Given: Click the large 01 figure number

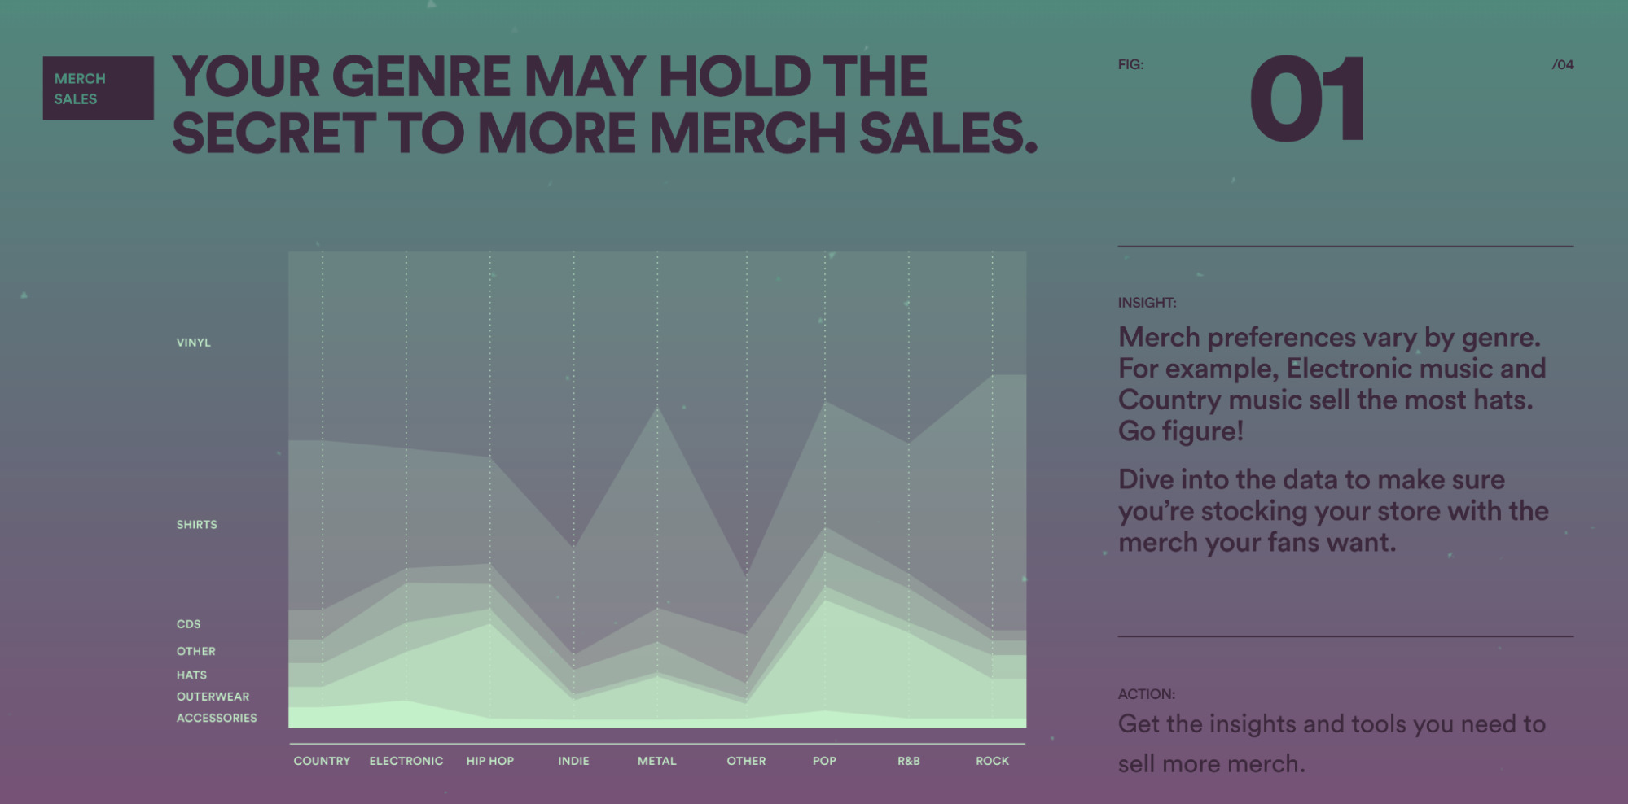Looking at the screenshot, I should pyautogui.click(x=1308, y=99).
